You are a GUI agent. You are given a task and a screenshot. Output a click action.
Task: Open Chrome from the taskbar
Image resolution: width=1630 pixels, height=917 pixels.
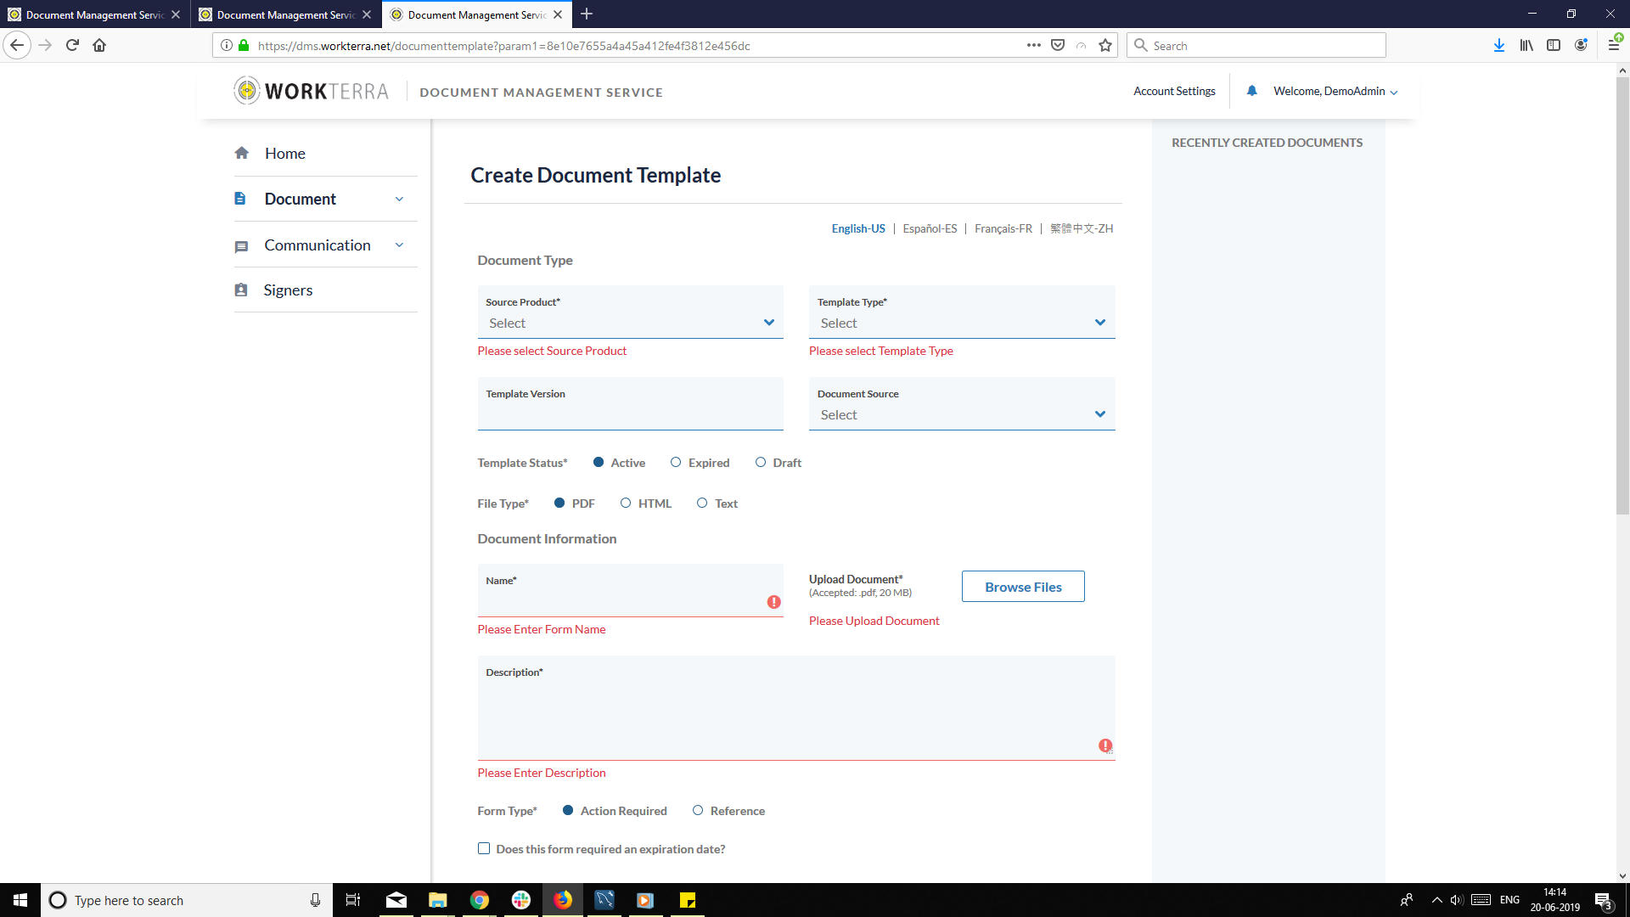(480, 900)
